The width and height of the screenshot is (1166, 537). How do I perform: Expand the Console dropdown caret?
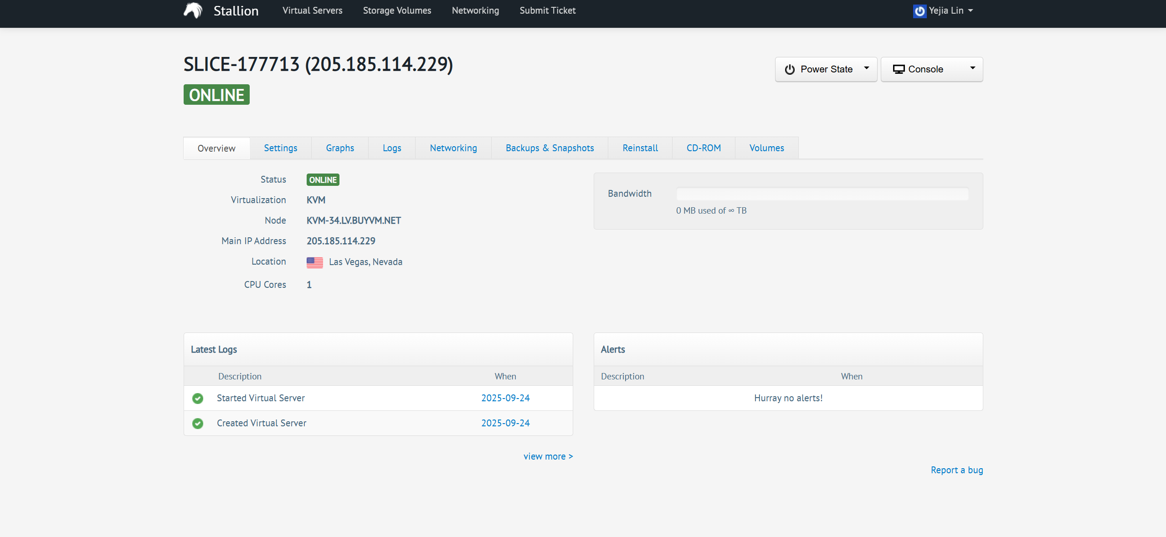tap(973, 68)
